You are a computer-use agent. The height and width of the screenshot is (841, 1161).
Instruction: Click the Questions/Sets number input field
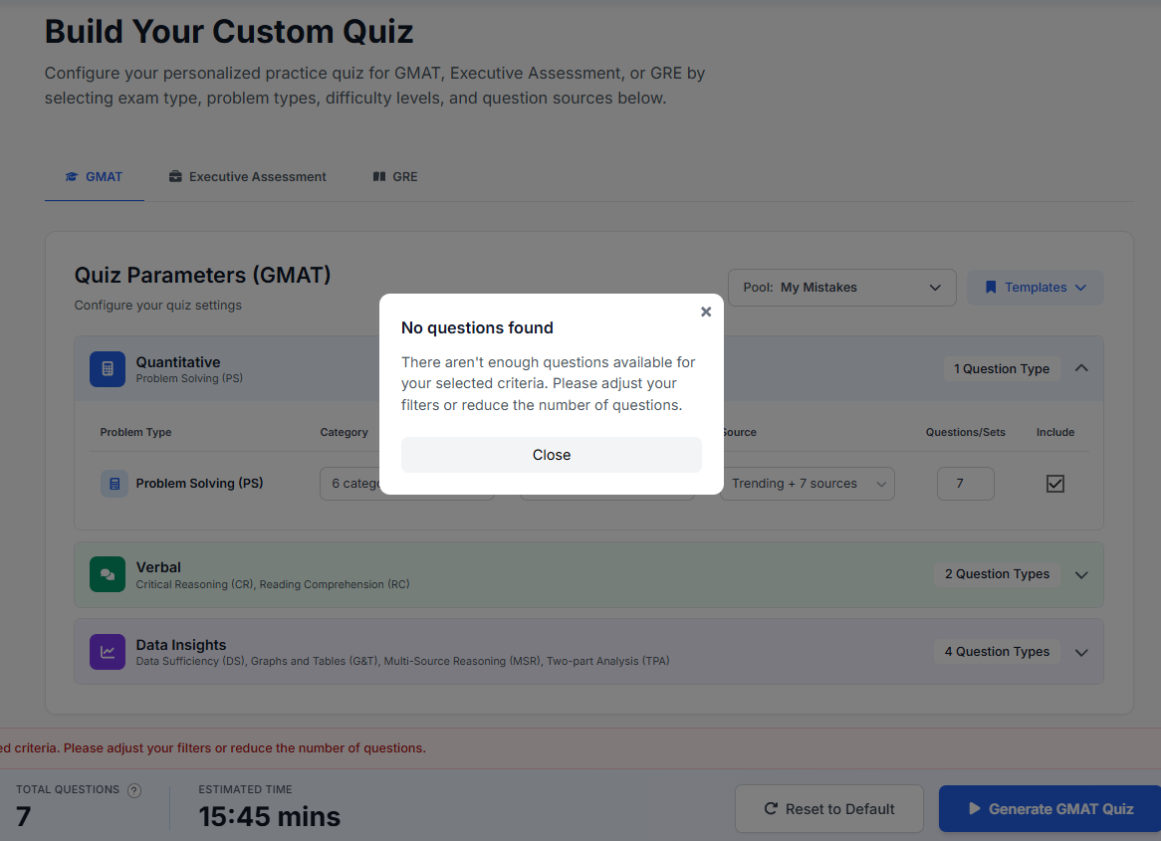[965, 484]
